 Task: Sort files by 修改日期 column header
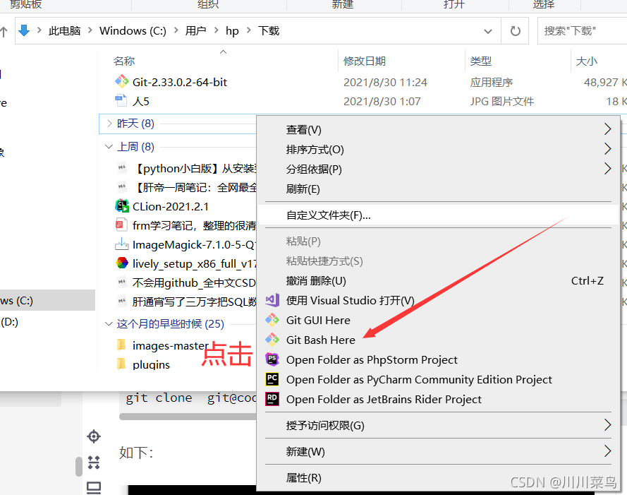click(x=365, y=61)
